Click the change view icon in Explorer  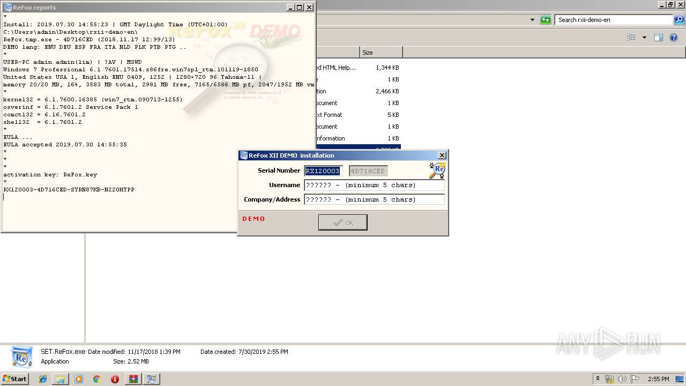pos(631,38)
